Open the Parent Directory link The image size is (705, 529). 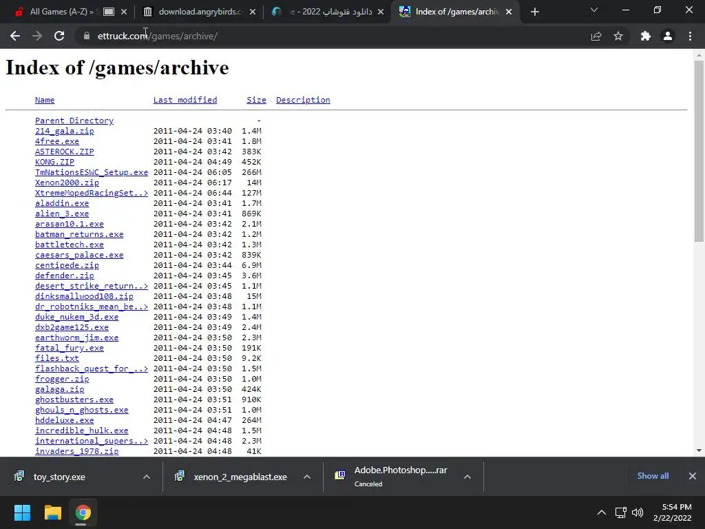pyautogui.click(x=74, y=121)
